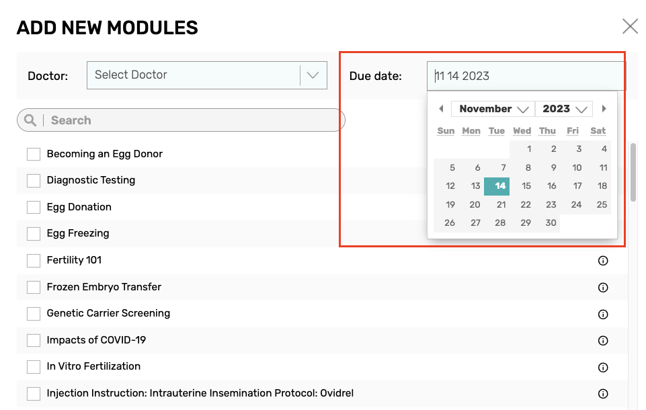Enable the Egg Freezing checkbox
This screenshot has height=410, width=646.
[x=34, y=233]
